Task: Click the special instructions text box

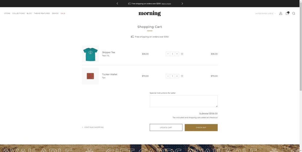Action: [183, 101]
